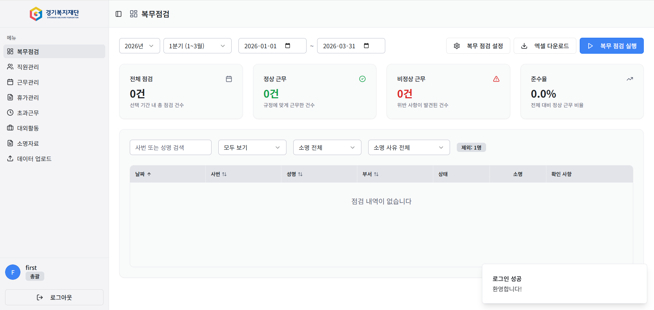Open 복무 점검 설정 via the gear icon
Viewport: 654px width, 310px height.
click(x=457, y=46)
